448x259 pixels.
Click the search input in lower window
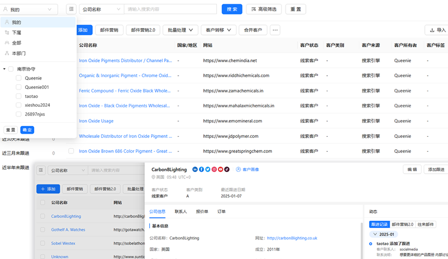click(x=116, y=170)
